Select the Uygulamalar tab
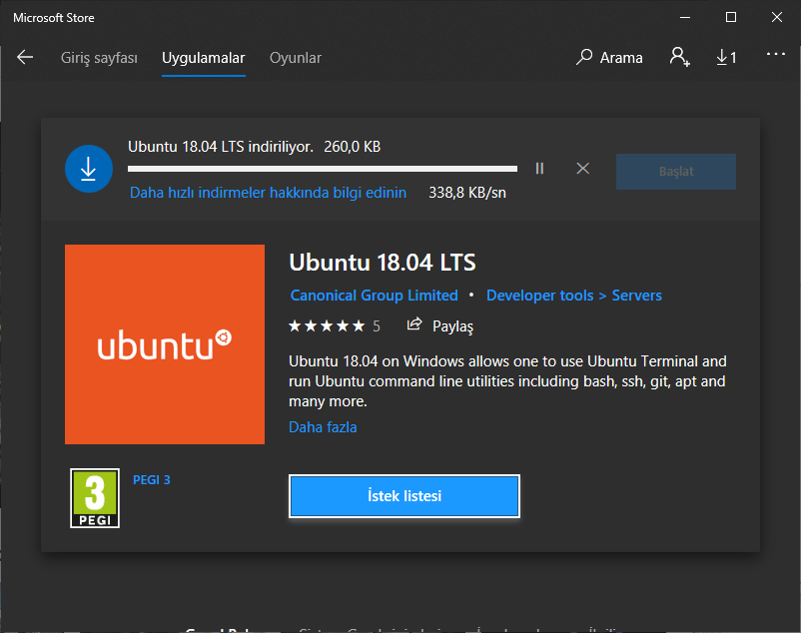801x633 pixels. (203, 58)
